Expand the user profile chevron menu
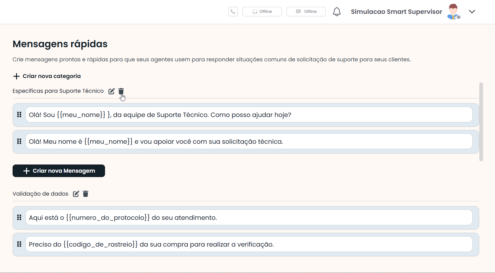Image resolution: width=495 pixels, height=273 pixels. coord(472,12)
